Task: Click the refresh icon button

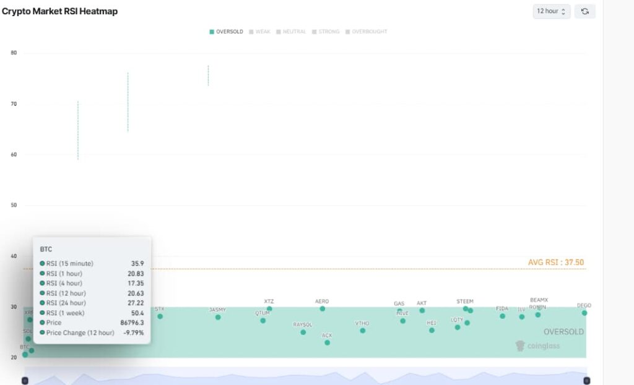Action: point(584,11)
